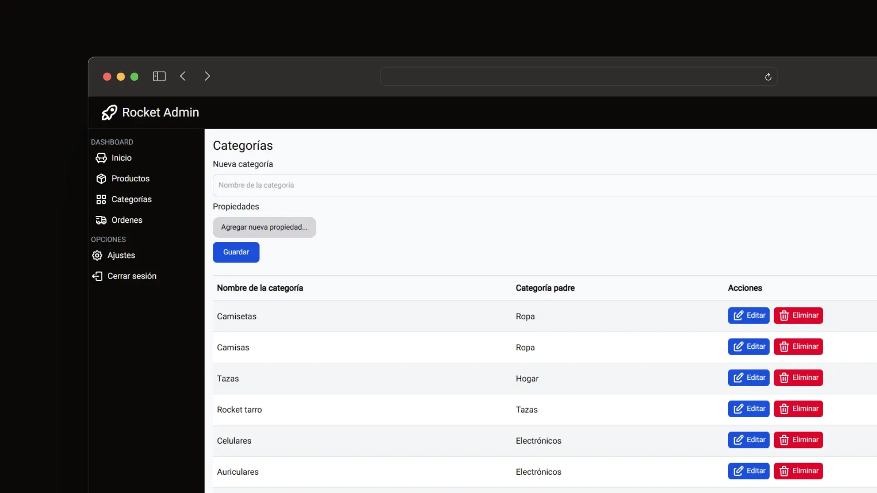The height and width of the screenshot is (493, 877).
Task: Click the Camisetas category name cell
Action: pyautogui.click(x=237, y=316)
